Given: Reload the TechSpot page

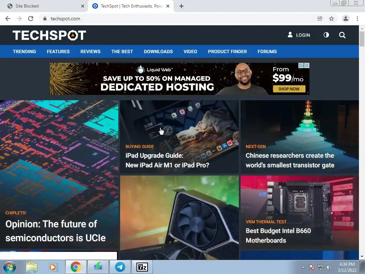Looking at the screenshot, I should (31, 19).
